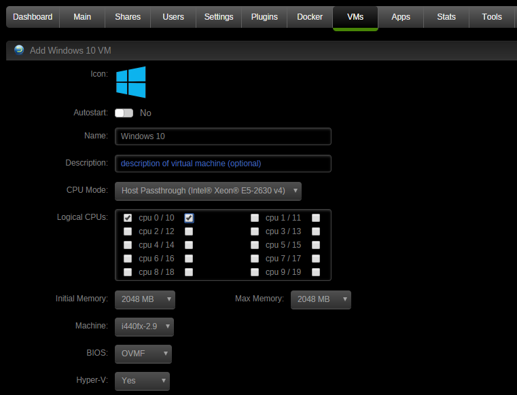Expand the BIOS dropdown showing OVMF
Screen dimensions: 517x395
143,354
